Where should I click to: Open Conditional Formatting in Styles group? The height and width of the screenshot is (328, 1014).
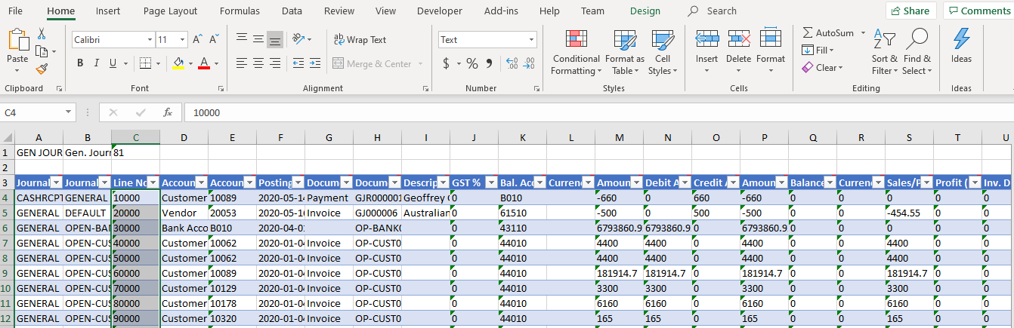(x=577, y=52)
